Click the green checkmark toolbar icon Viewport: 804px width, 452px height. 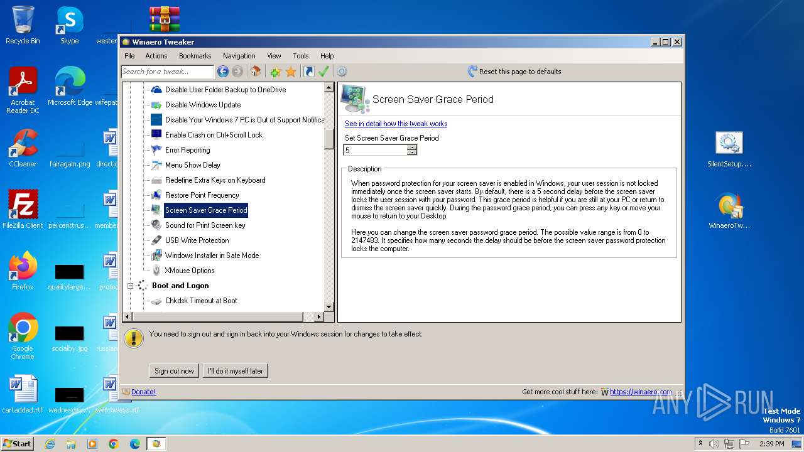(x=323, y=72)
